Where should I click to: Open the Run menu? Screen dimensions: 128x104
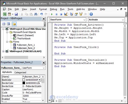(x=62, y=9)
